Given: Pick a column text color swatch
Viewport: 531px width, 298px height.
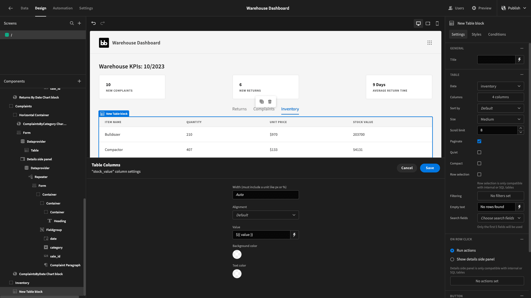Looking at the screenshot, I should [237, 274].
